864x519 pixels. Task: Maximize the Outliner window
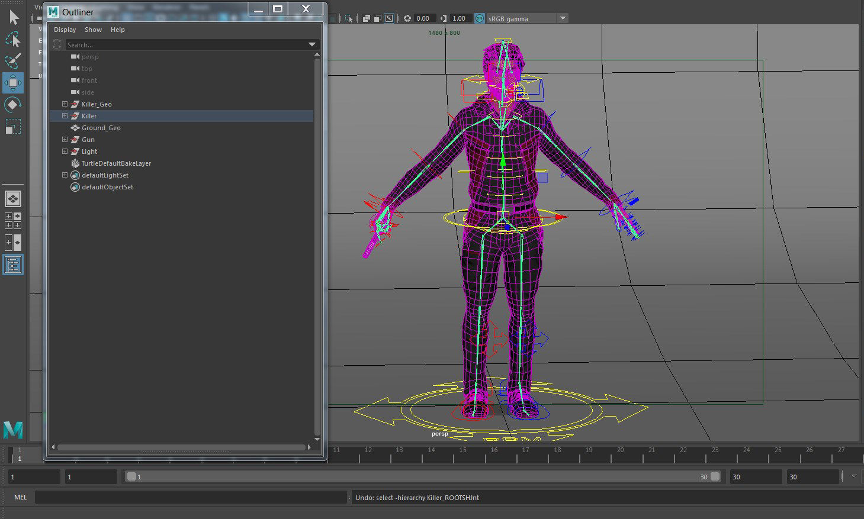[278, 9]
